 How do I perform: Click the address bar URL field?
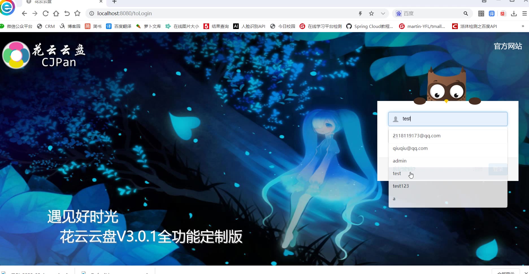point(223,14)
